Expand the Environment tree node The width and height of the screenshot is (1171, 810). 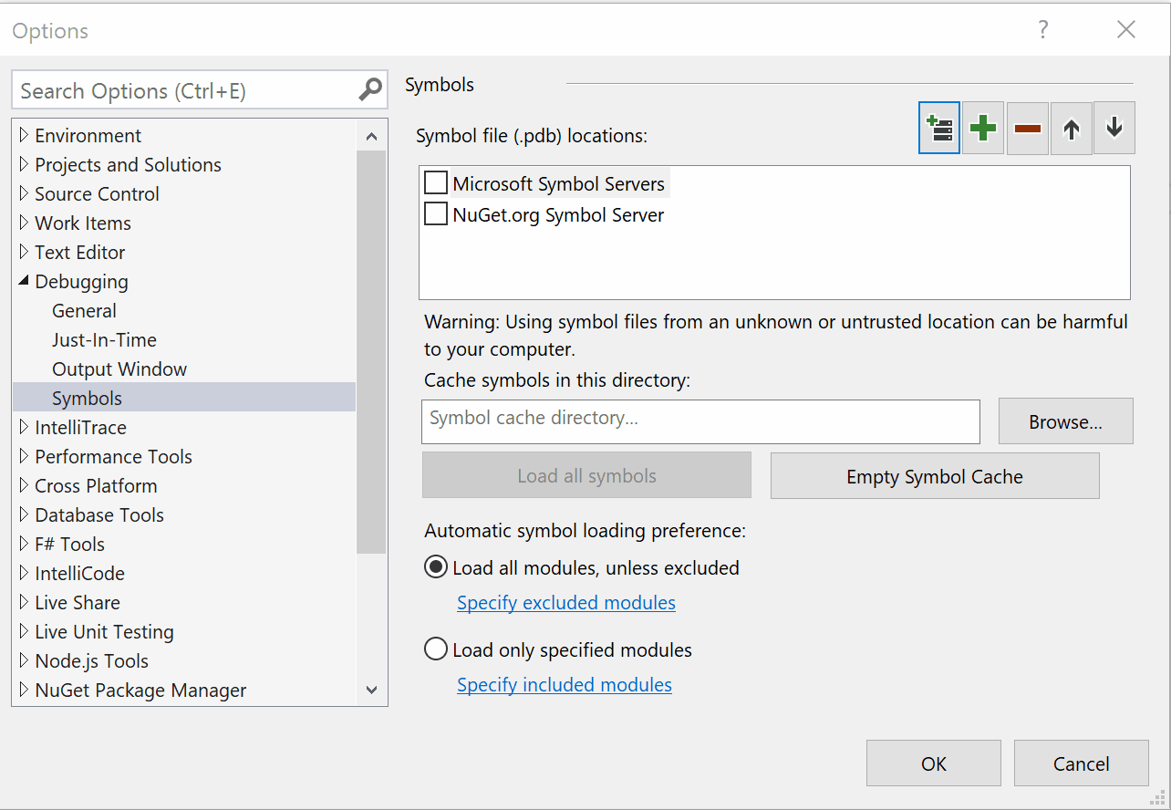(24, 135)
